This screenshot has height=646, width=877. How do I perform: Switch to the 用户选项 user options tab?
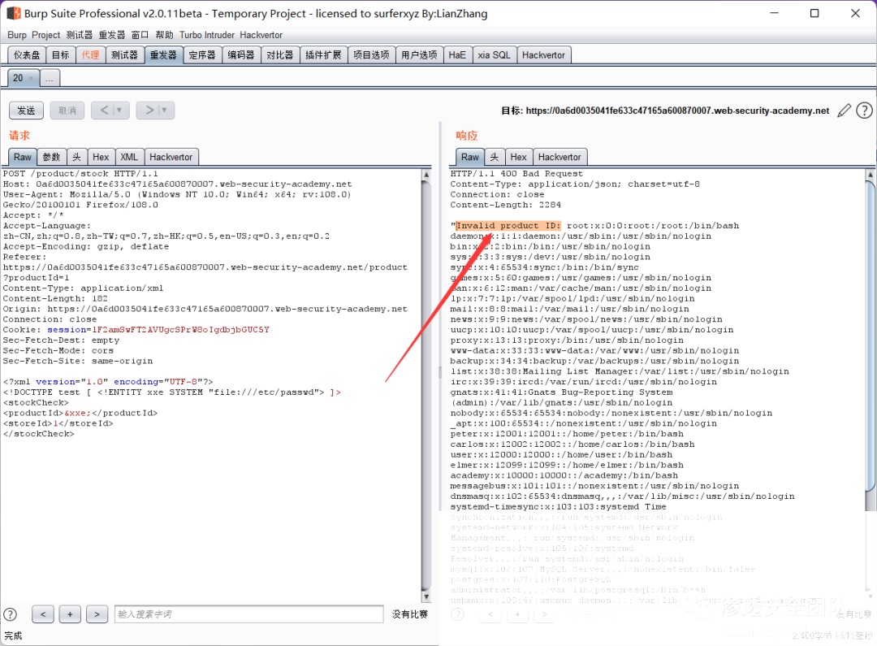[420, 55]
